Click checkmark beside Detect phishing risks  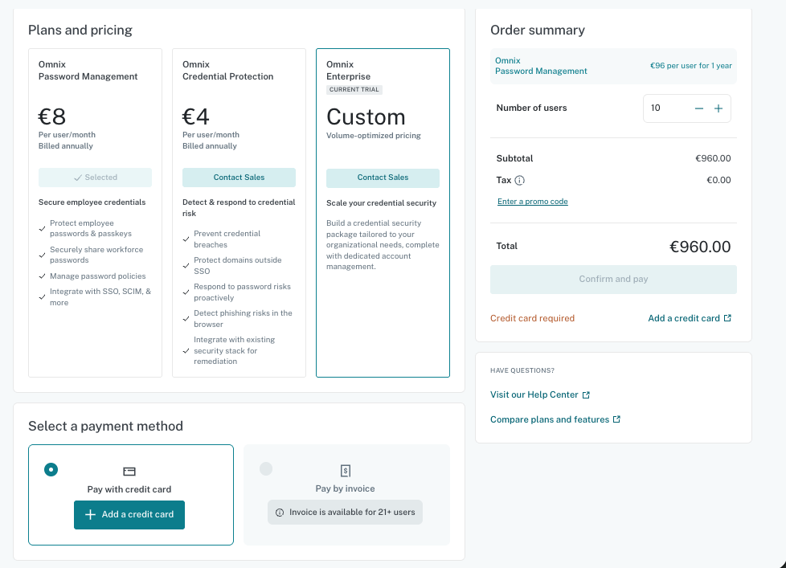coord(186,319)
